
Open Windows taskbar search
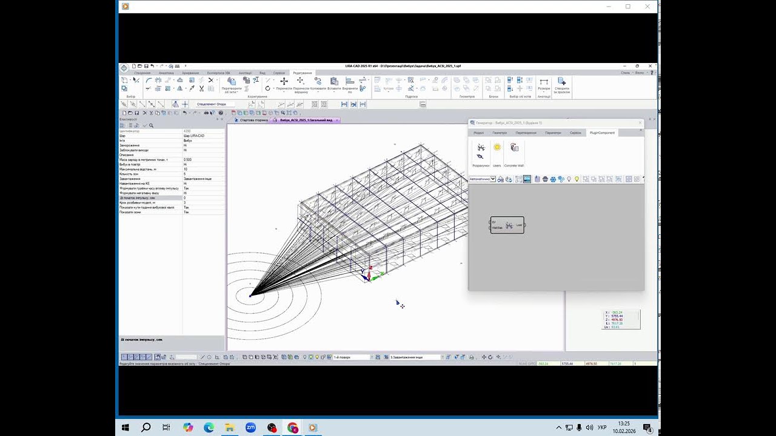[146, 428]
